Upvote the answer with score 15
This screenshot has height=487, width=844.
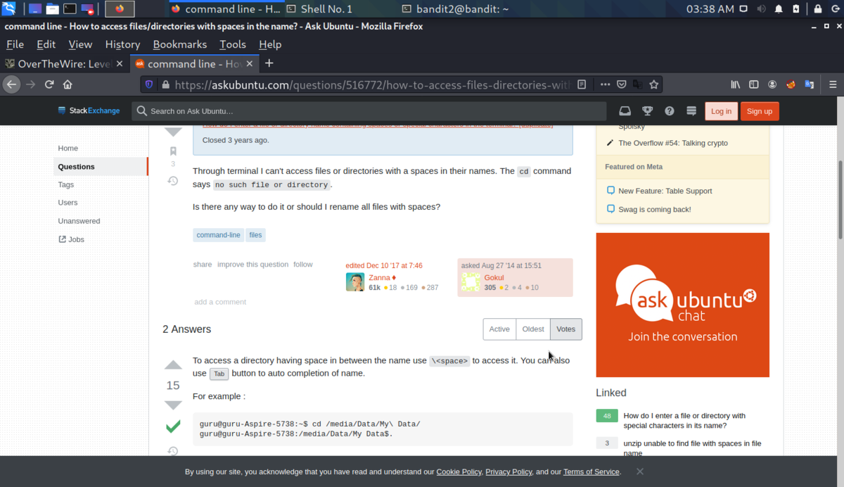click(173, 365)
